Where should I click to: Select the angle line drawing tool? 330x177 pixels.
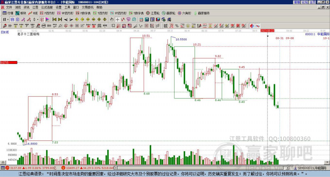(135, 26)
